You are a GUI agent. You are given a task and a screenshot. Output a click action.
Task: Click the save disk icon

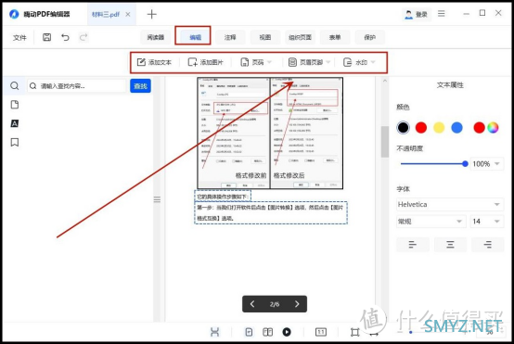[x=47, y=37]
